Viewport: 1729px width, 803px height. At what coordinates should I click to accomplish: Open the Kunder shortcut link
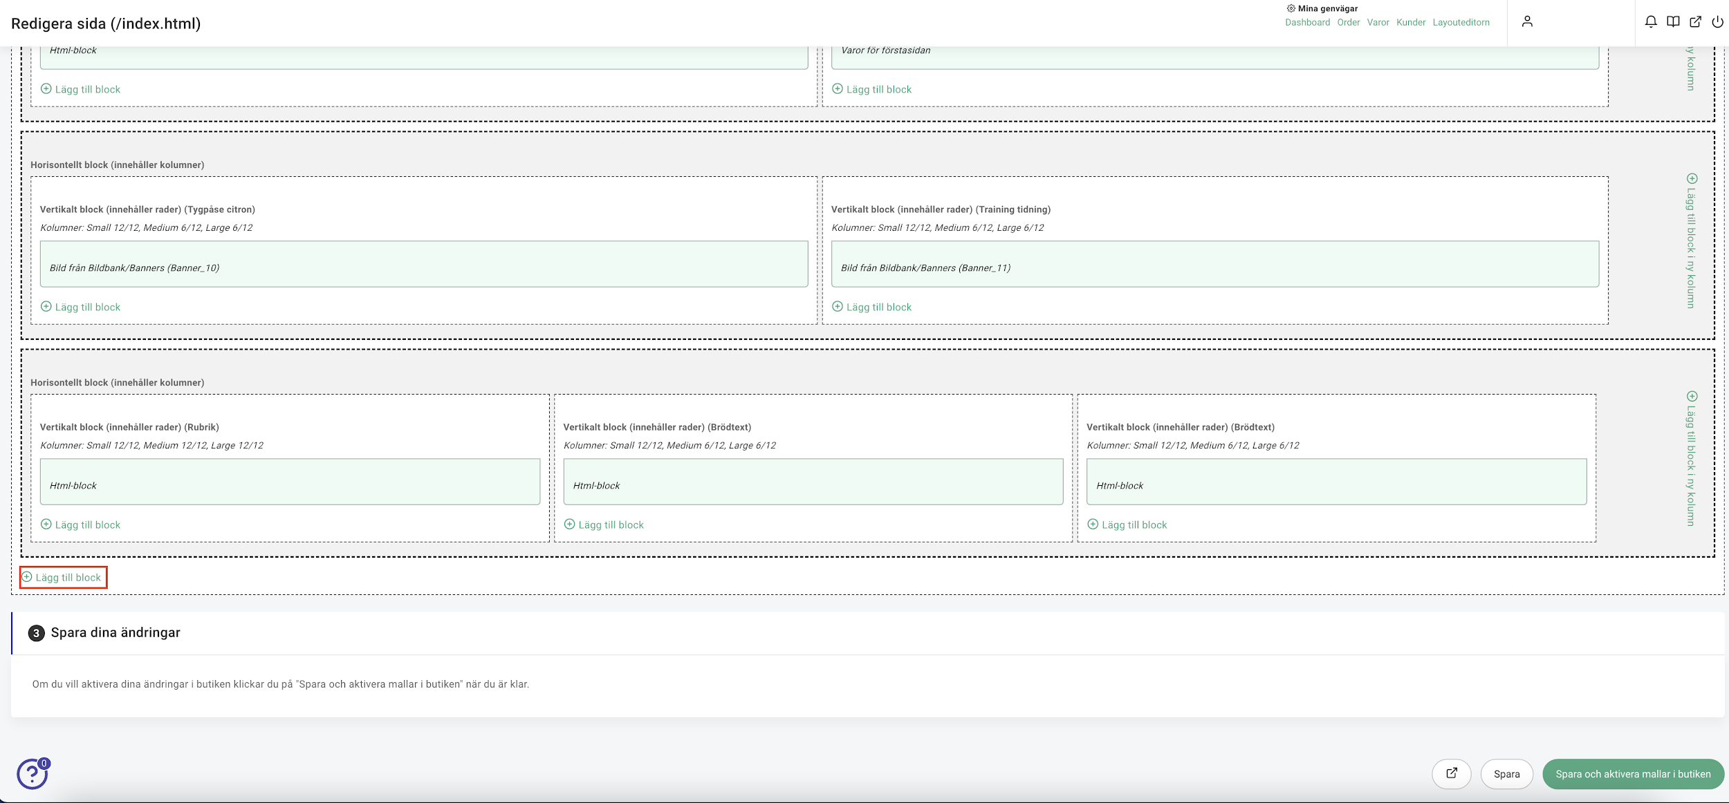[1411, 23]
